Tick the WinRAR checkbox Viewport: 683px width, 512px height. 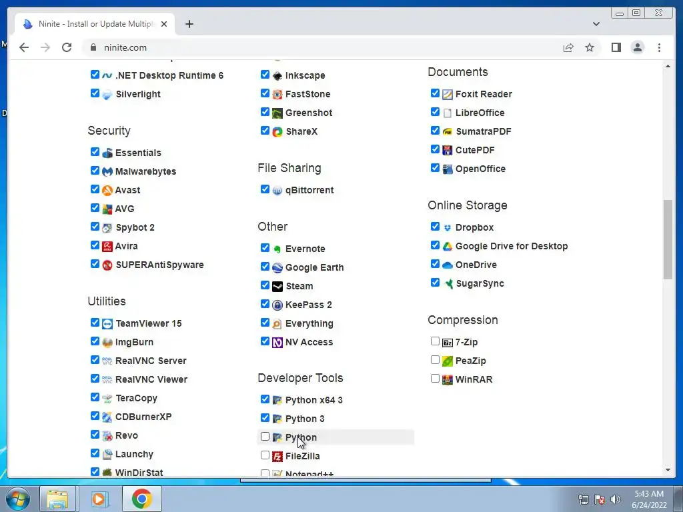coord(435,379)
